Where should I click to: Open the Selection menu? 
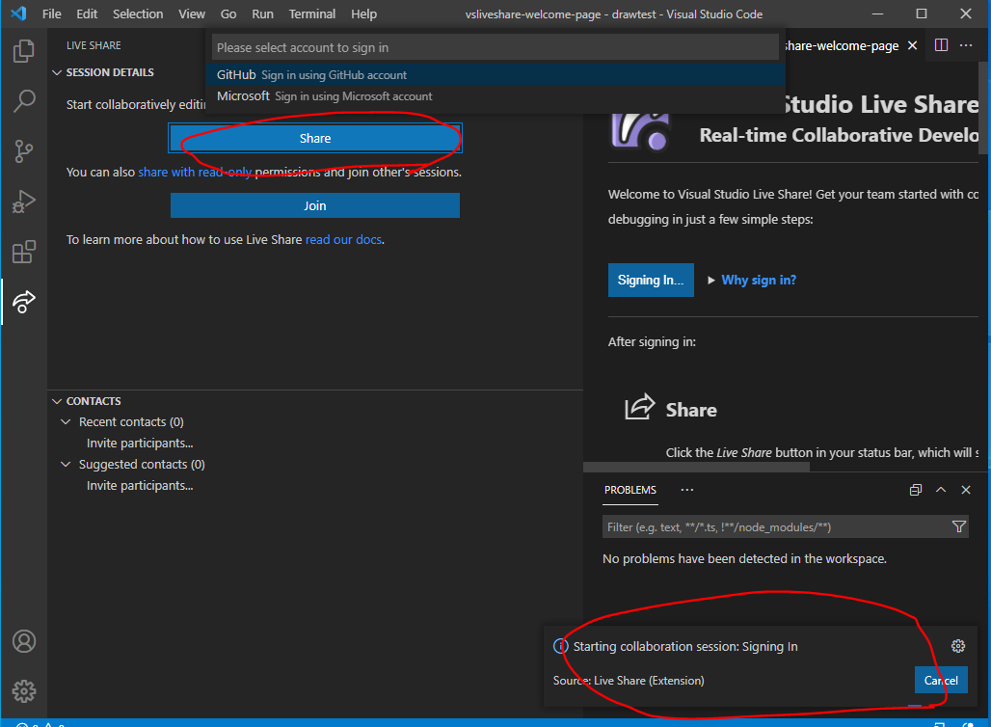click(138, 13)
